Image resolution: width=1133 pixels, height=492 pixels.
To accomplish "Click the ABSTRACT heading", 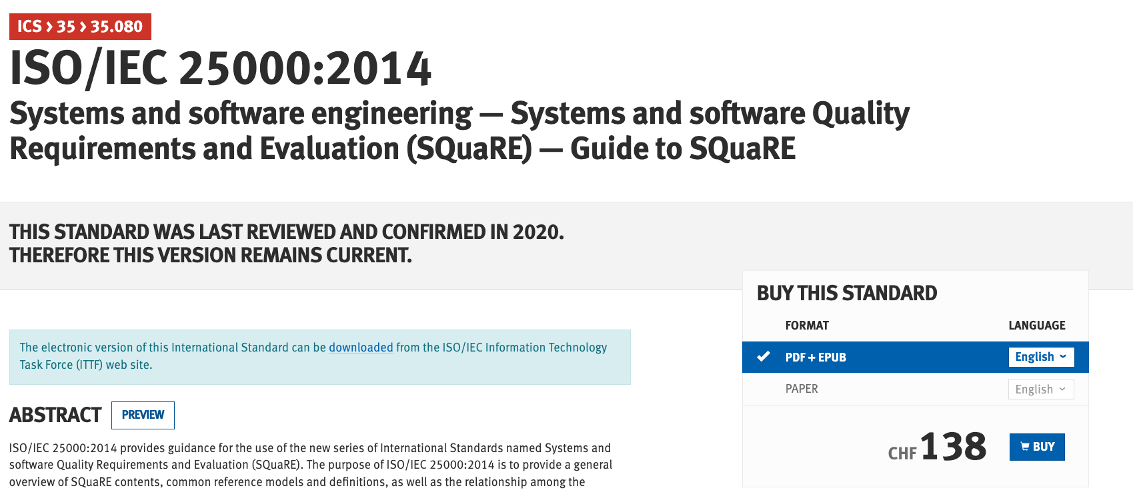I will pos(55,415).
